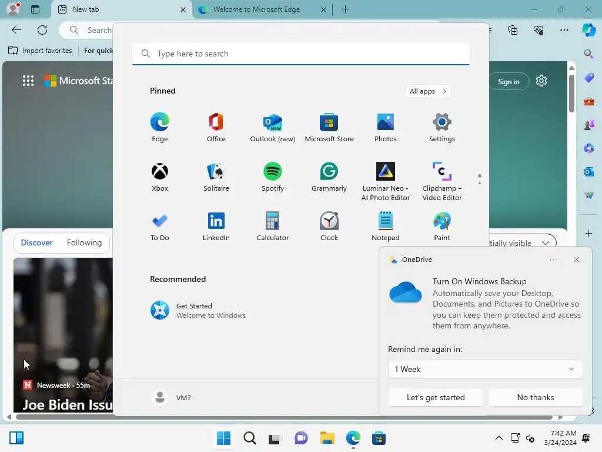Open the Clock app
602x452 pixels.
tap(329, 227)
